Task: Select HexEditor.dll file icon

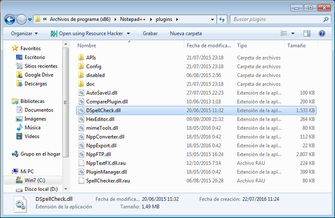Action: pyautogui.click(x=81, y=119)
